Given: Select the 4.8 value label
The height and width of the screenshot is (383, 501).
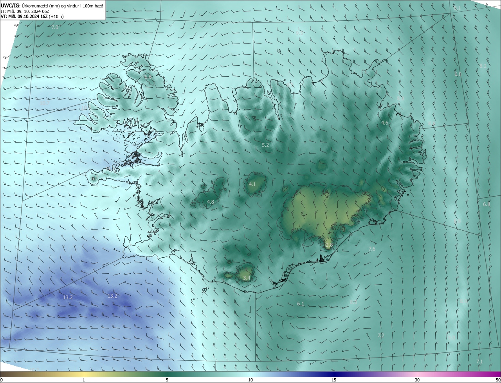Looking at the screenshot, I should point(211,202).
